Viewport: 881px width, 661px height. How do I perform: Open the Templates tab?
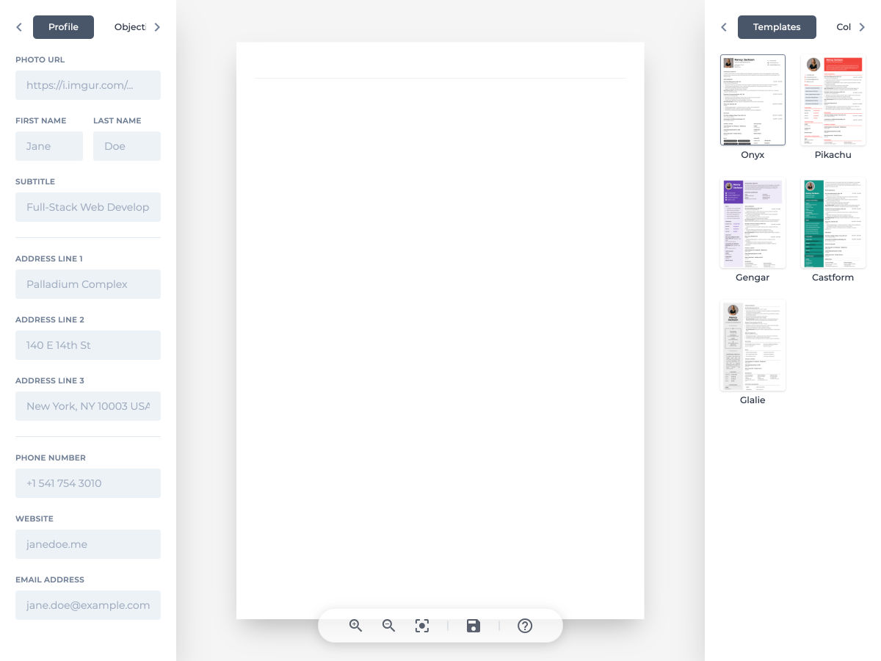[777, 27]
